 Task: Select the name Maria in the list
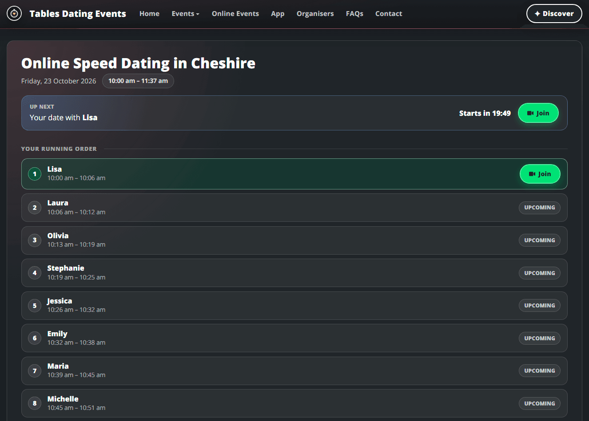click(58, 366)
